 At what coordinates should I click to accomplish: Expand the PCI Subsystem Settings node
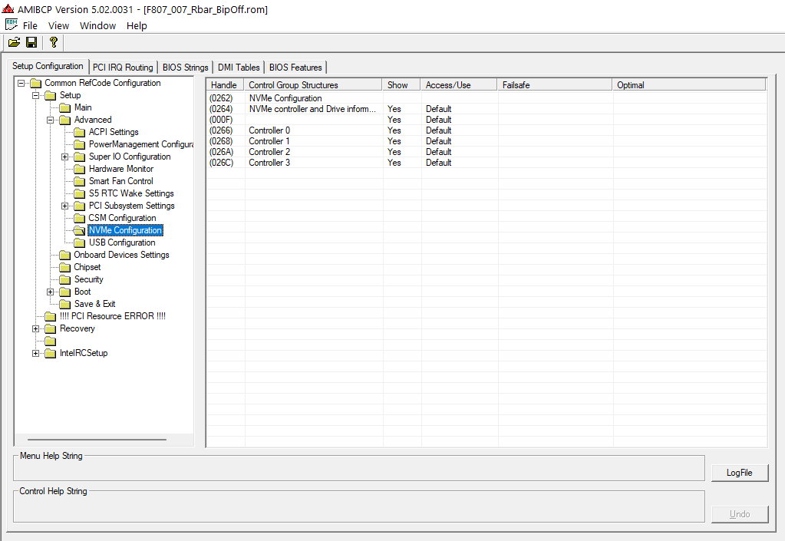[64, 206]
